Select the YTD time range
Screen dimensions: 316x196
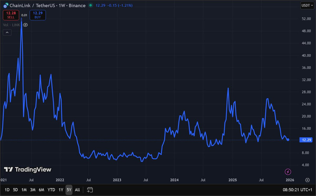[x=51, y=190]
